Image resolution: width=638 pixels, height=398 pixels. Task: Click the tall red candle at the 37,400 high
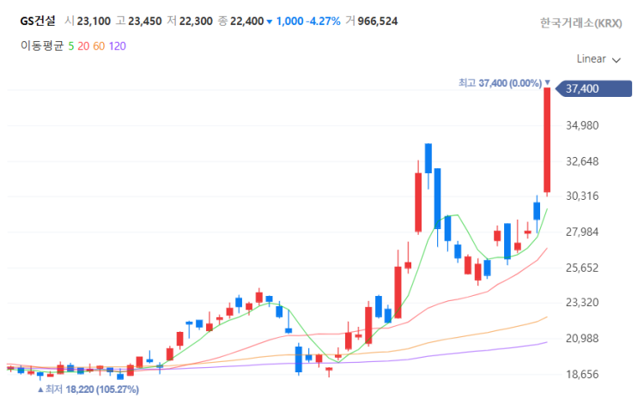tap(547, 141)
